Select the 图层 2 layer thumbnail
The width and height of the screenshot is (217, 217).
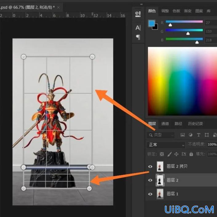(x=160, y=180)
